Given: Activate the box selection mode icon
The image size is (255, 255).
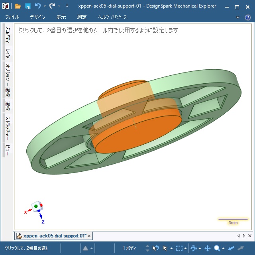Looking at the screenshot, I should click(179, 248).
